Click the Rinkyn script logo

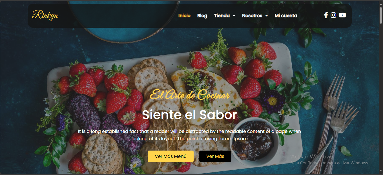point(45,15)
